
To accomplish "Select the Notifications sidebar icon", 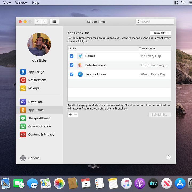I will coord(23,80).
